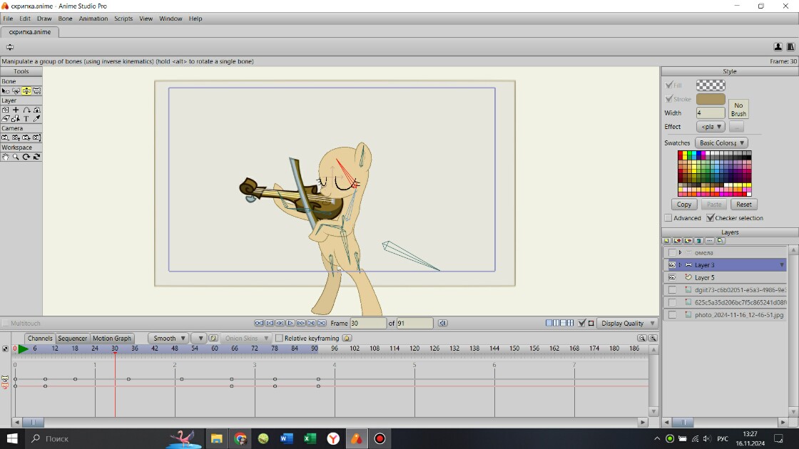Screen dimensions: 799x449
Task: Click the Stroke color swatch
Action: pos(711,99)
